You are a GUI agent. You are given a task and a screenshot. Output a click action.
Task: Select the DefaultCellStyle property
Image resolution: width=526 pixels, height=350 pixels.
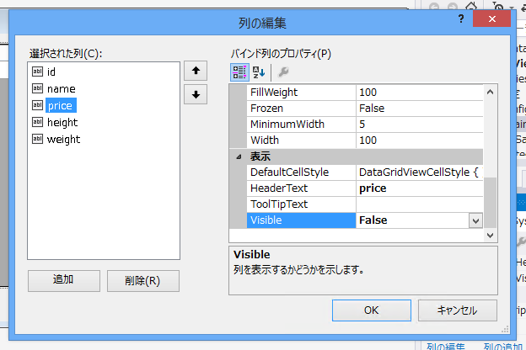click(301, 172)
